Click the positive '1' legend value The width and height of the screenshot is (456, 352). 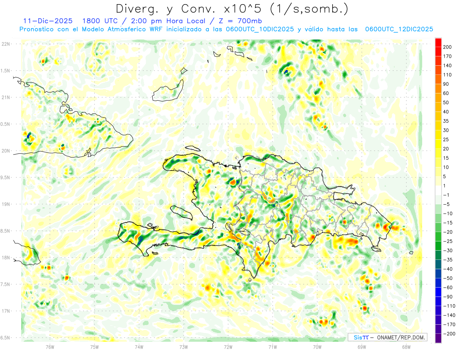[445, 186]
